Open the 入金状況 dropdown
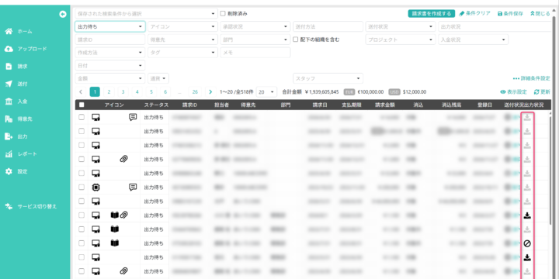 click(x=473, y=40)
